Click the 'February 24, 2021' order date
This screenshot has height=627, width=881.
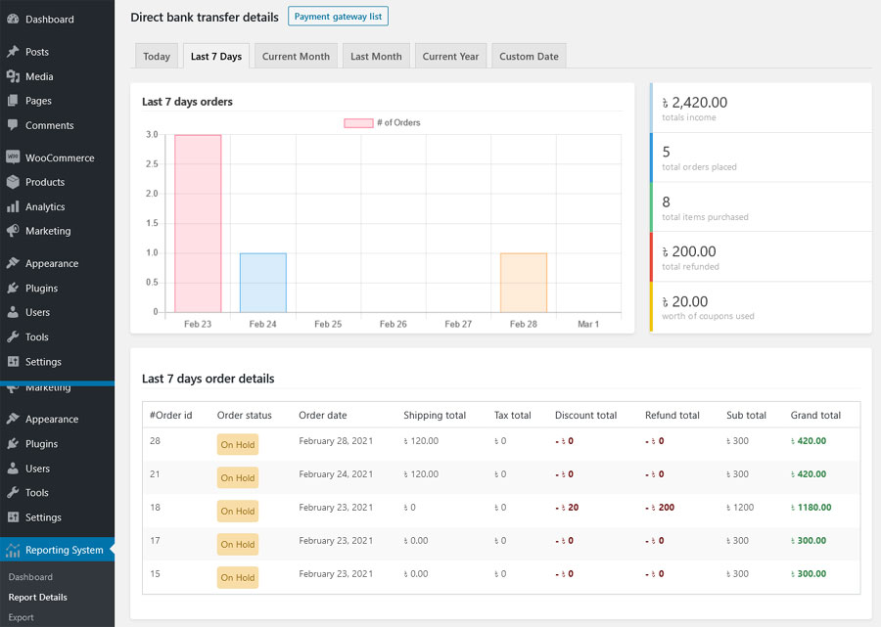point(336,474)
